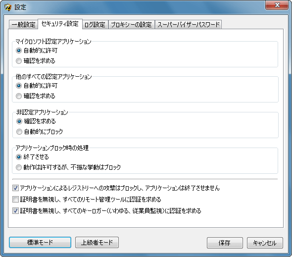Switch to the 一般設定 tab
The height and width of the screenshot is (257, 292).
[23, 25]
